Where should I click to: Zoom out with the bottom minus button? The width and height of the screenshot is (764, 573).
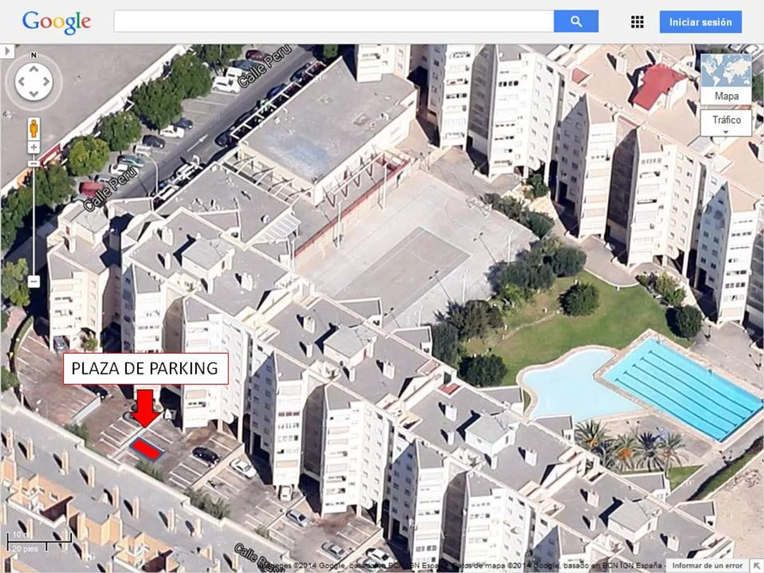[34, 281]
